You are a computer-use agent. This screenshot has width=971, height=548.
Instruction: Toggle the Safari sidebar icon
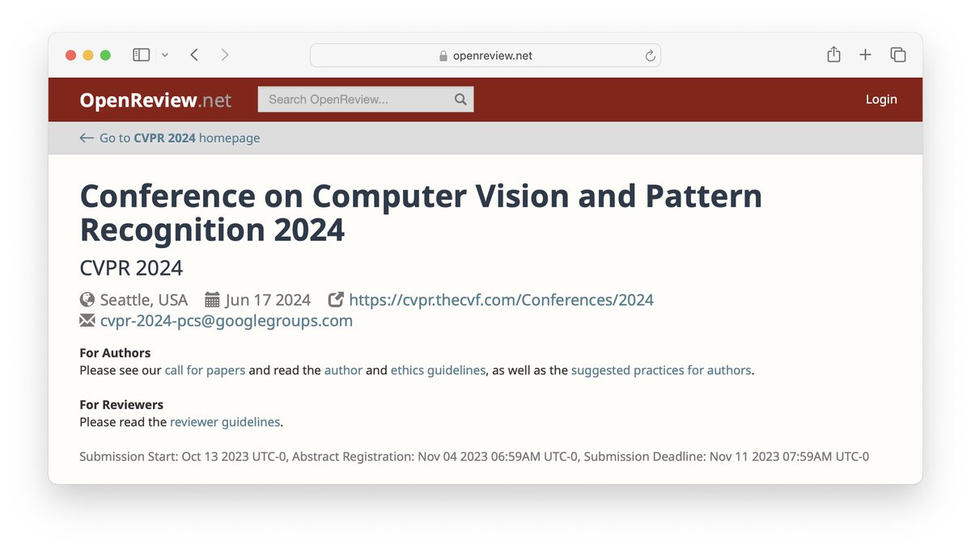(x=142, y=55)
